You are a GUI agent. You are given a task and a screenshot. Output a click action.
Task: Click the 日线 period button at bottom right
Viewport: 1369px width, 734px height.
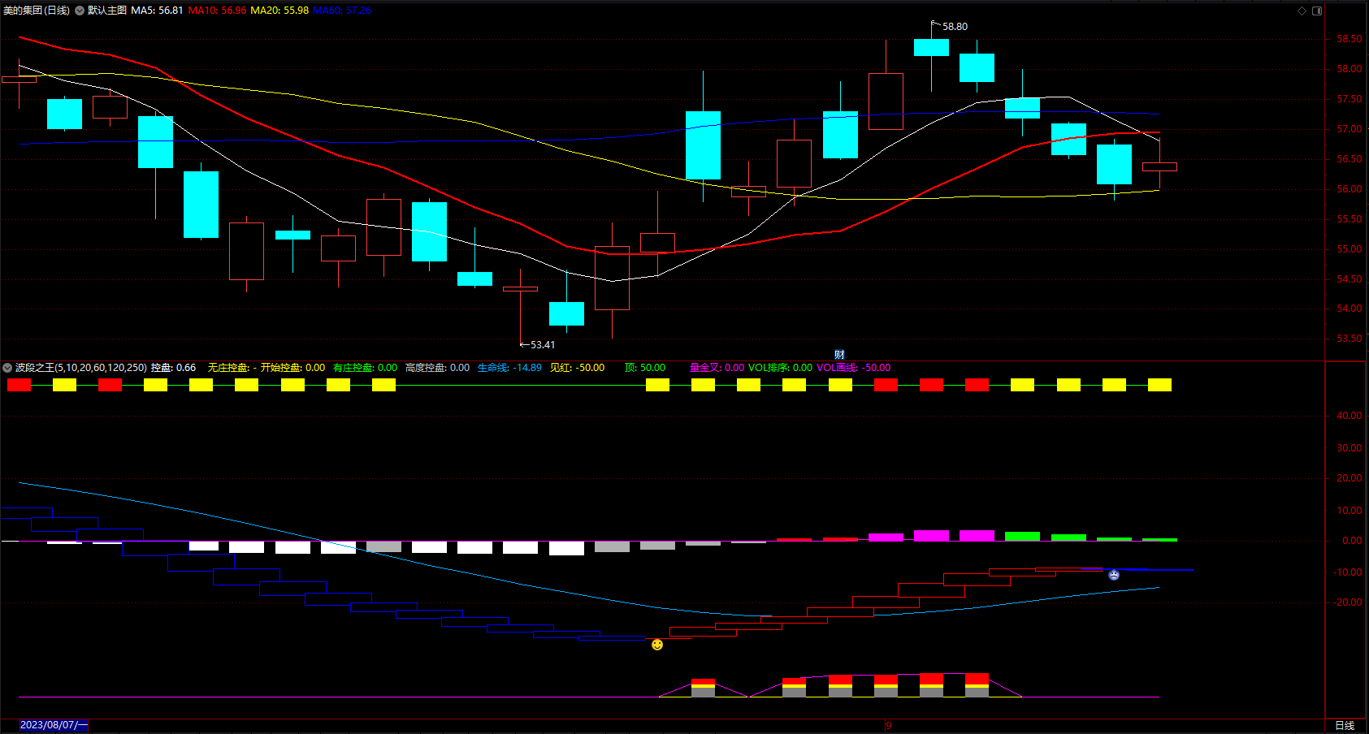1345,725
